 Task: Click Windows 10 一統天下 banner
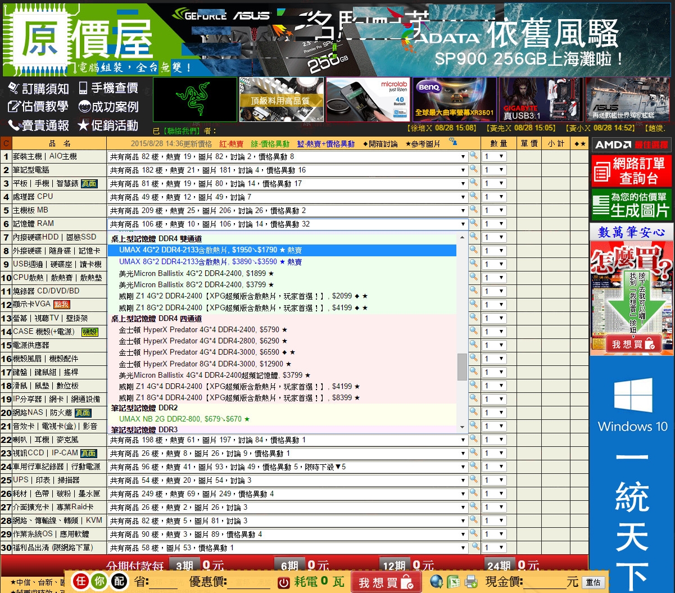(x=632, y=474)
